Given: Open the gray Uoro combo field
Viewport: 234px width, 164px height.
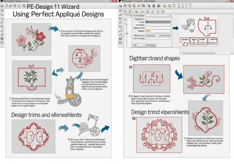Looking at the screenshot, I should (x=158, y=22).
